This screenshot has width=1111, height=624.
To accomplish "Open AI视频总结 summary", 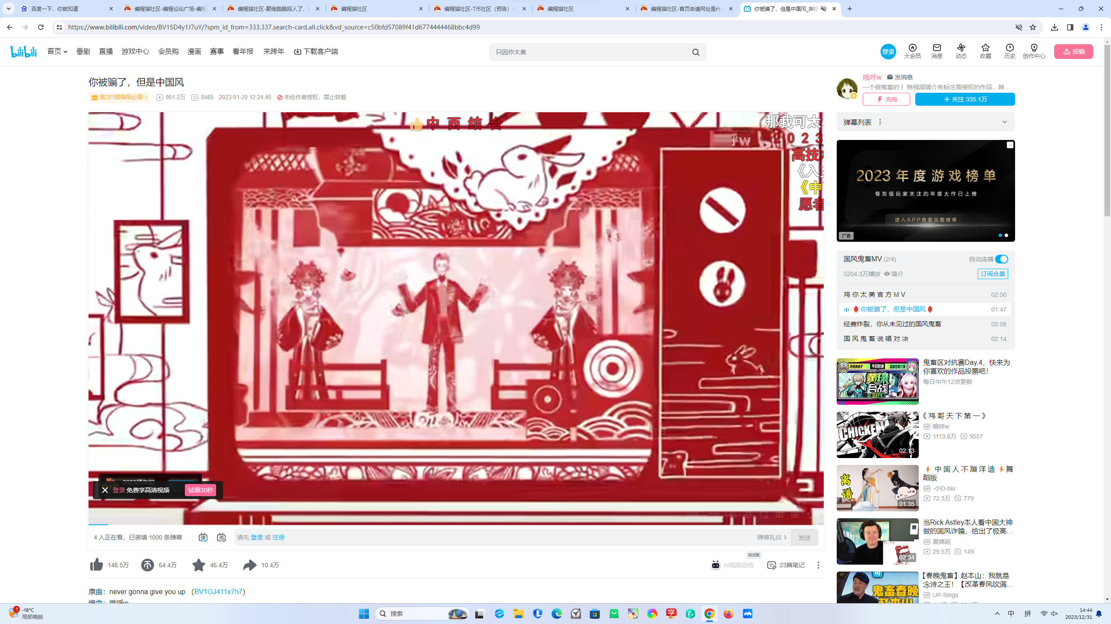I will point(732,565).
